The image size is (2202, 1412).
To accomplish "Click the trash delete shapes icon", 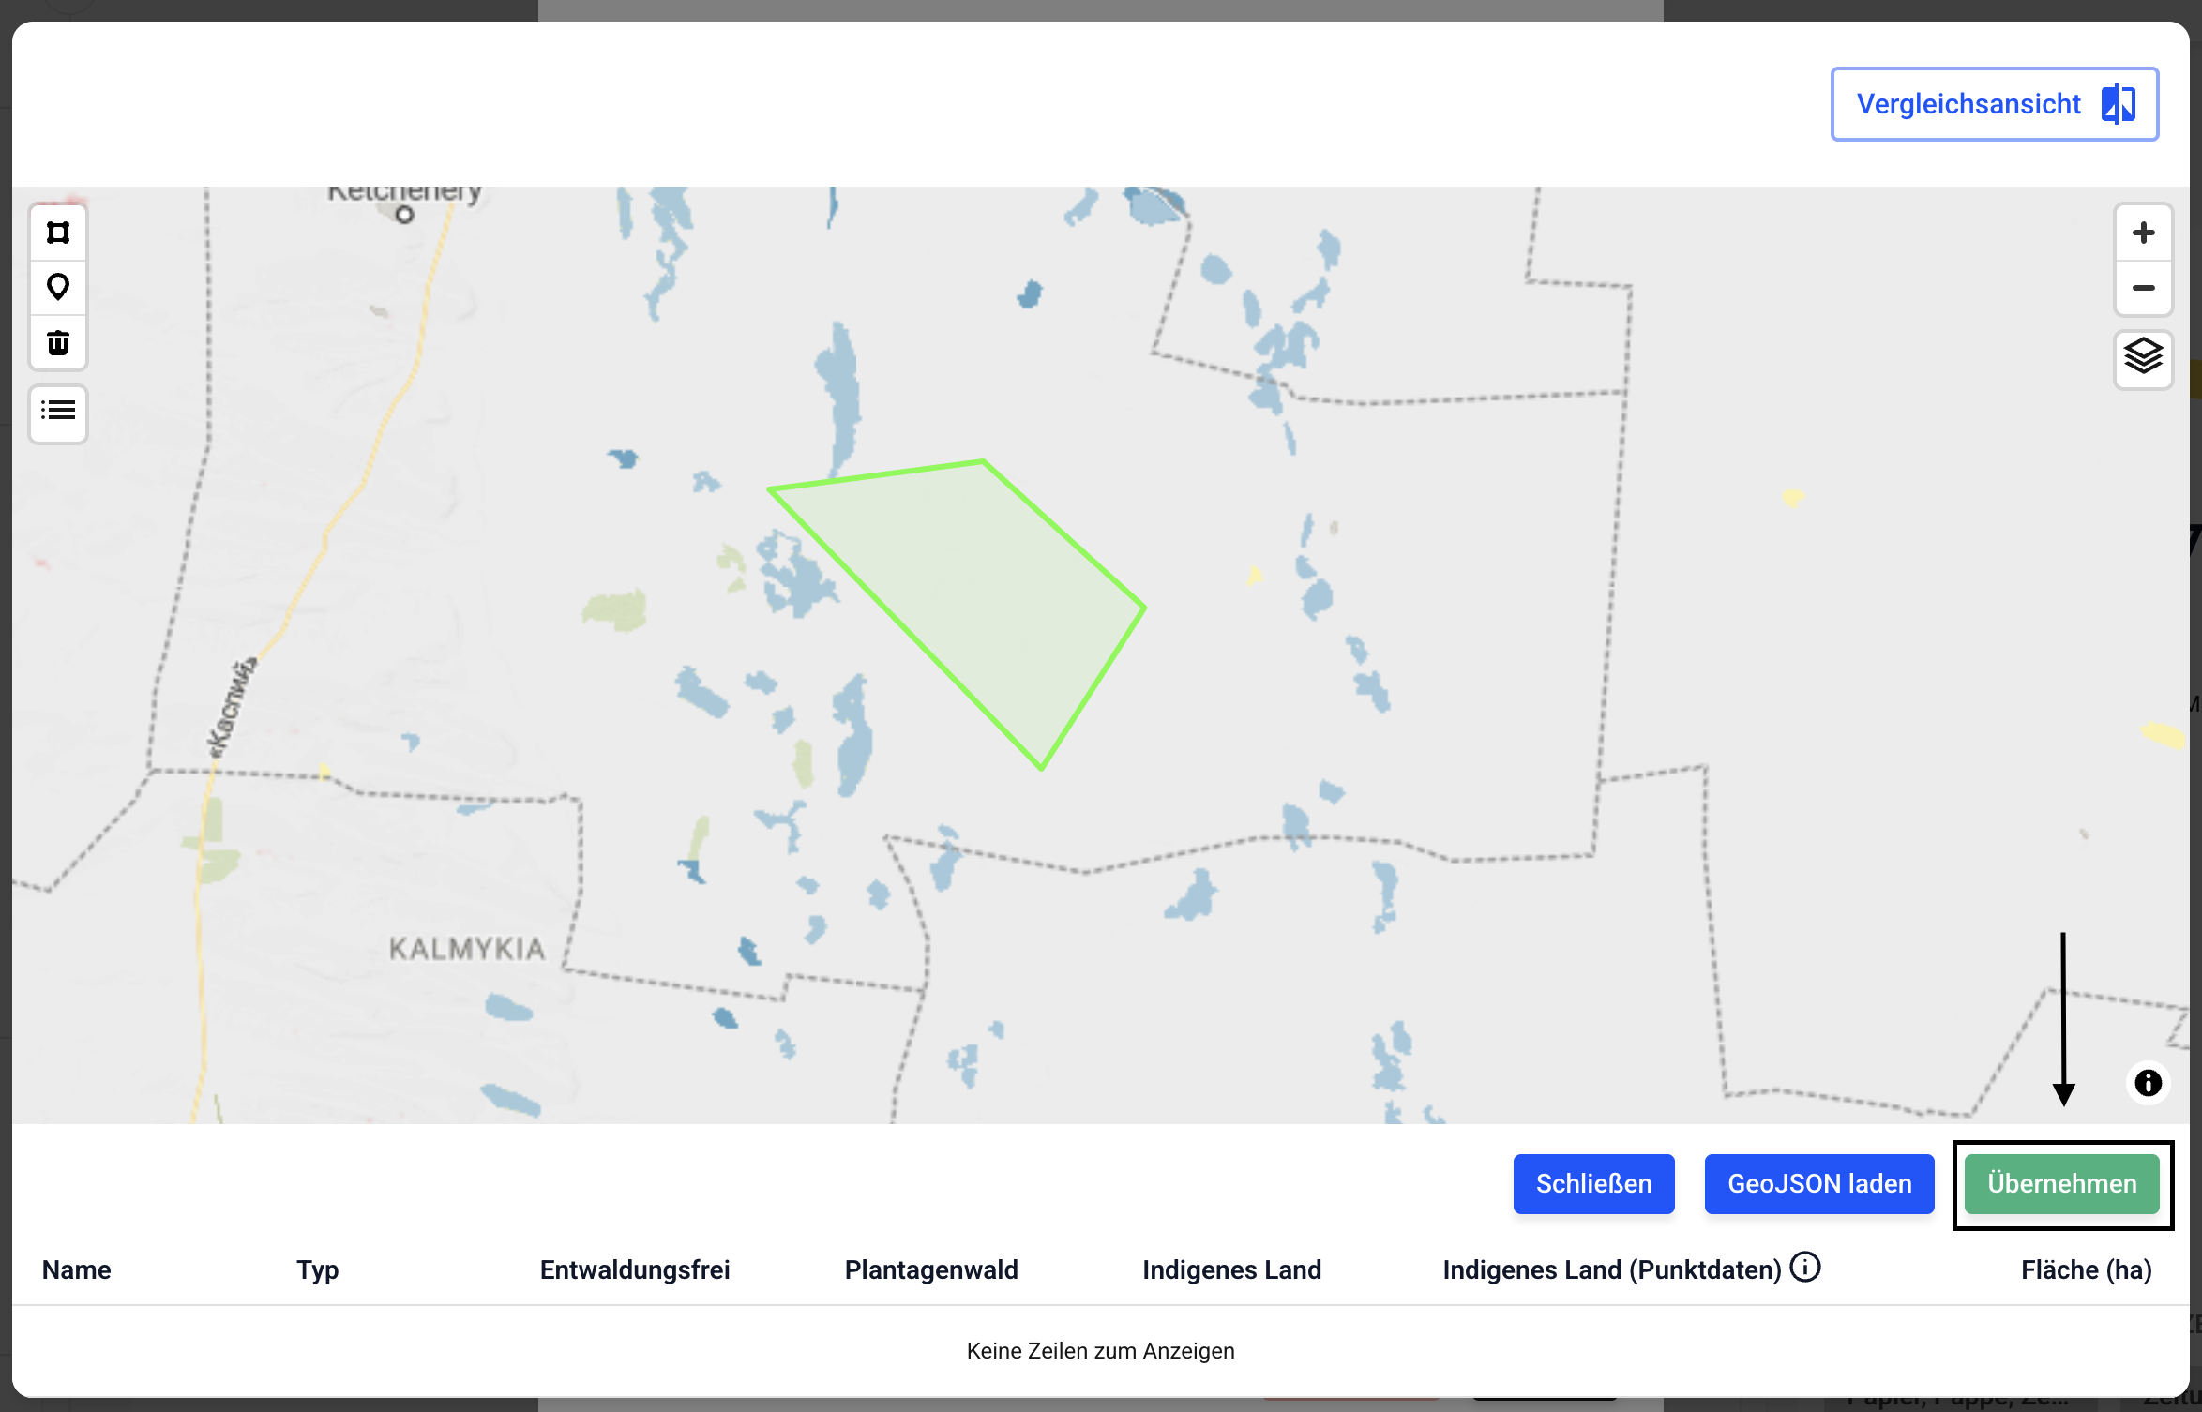I will click(x=58, y=343).
